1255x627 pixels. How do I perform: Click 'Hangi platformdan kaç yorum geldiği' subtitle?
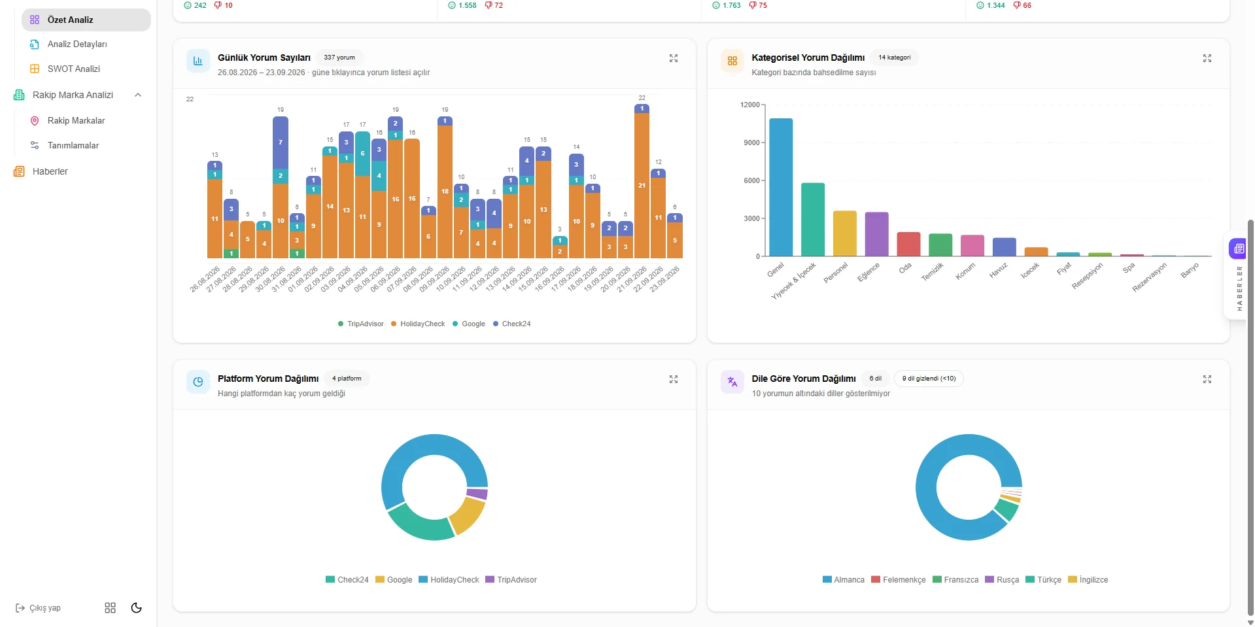[281, 394]
